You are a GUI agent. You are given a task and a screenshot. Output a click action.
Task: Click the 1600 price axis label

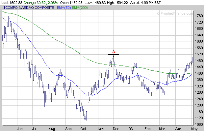pyautogui.click(x=199, y=41)
